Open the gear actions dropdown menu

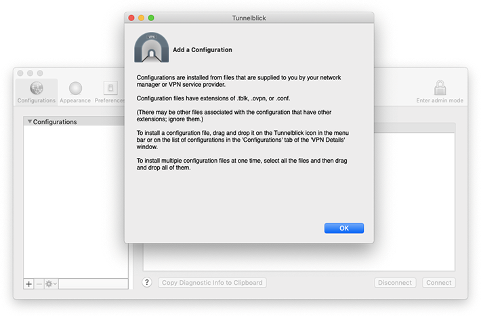(51, 283)
